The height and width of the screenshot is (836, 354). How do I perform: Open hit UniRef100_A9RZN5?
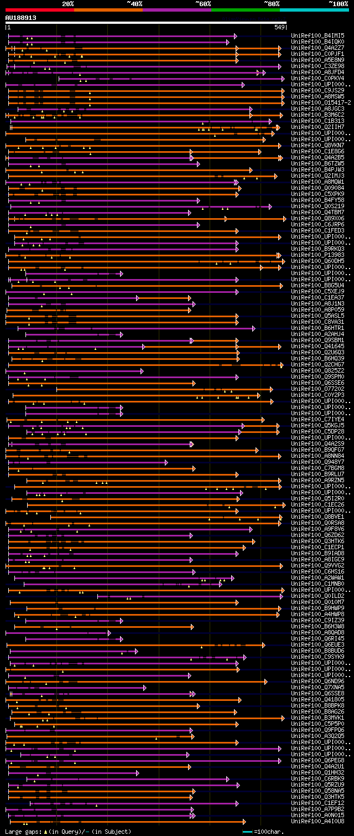[x=317, y=480]
